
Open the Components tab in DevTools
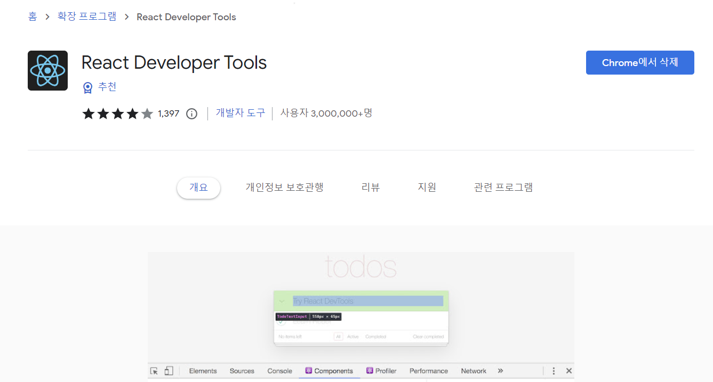click(329, 371)
